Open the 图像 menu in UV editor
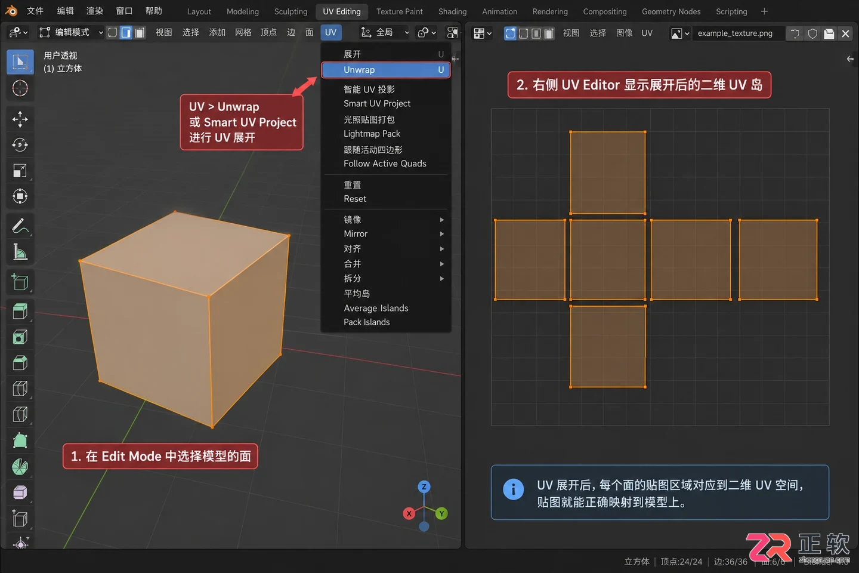The width and height of the screenshot is (859, 573). click(625, 33)
